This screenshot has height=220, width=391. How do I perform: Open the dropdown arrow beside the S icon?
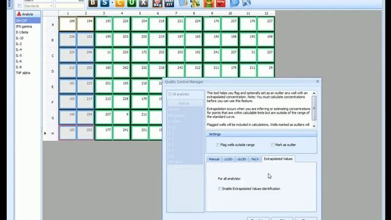(112, 3)
